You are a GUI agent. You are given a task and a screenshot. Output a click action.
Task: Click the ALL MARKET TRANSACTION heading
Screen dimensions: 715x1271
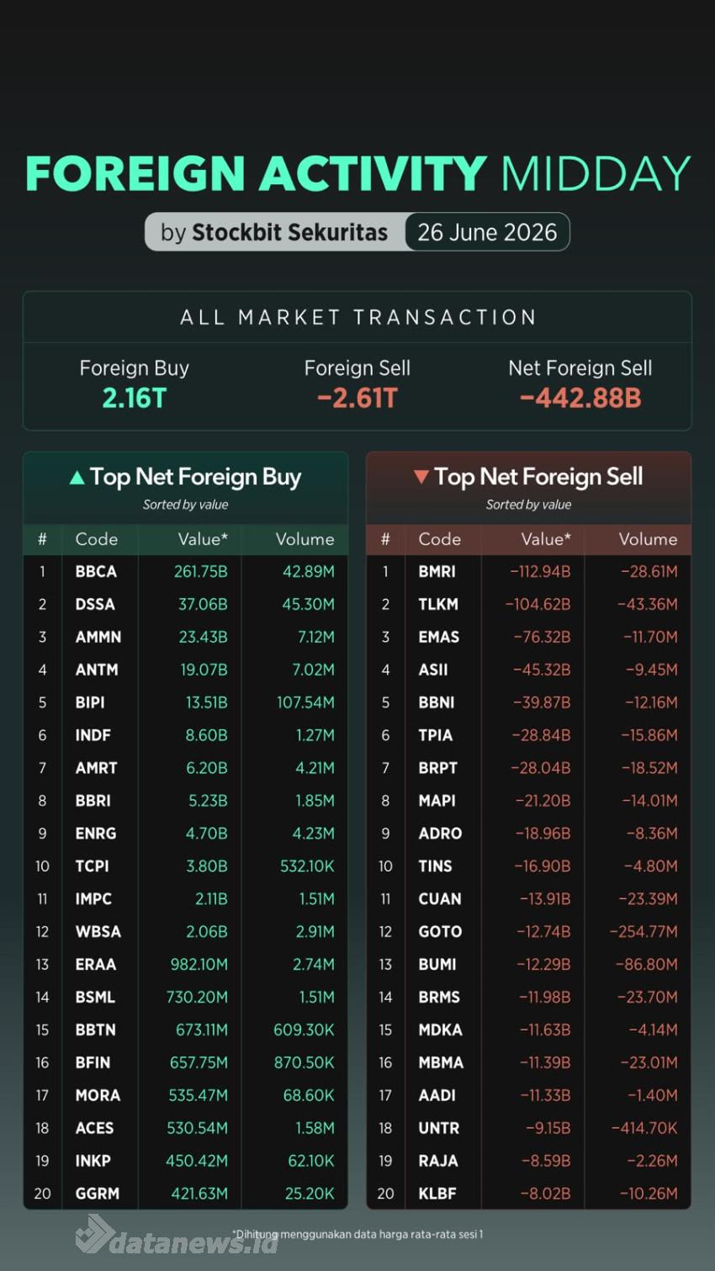(x=357, y=317)
